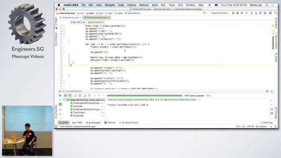Open the Version Control tool window
Screen dimensions: 281x158
pos(129,123)
